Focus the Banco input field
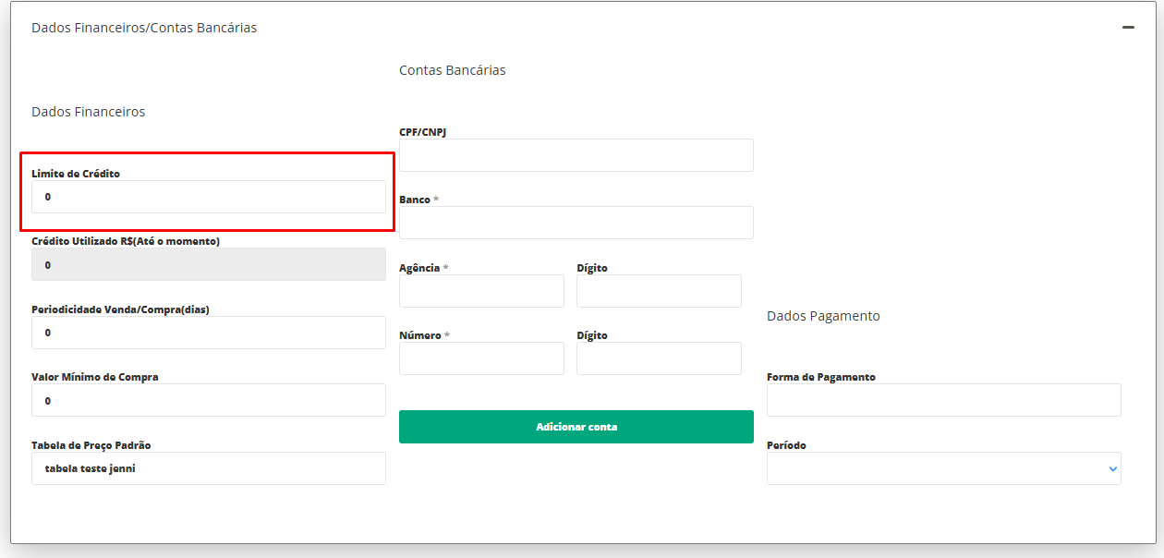The width and height of the screenshot is (1164, 558). coord(576,223)
